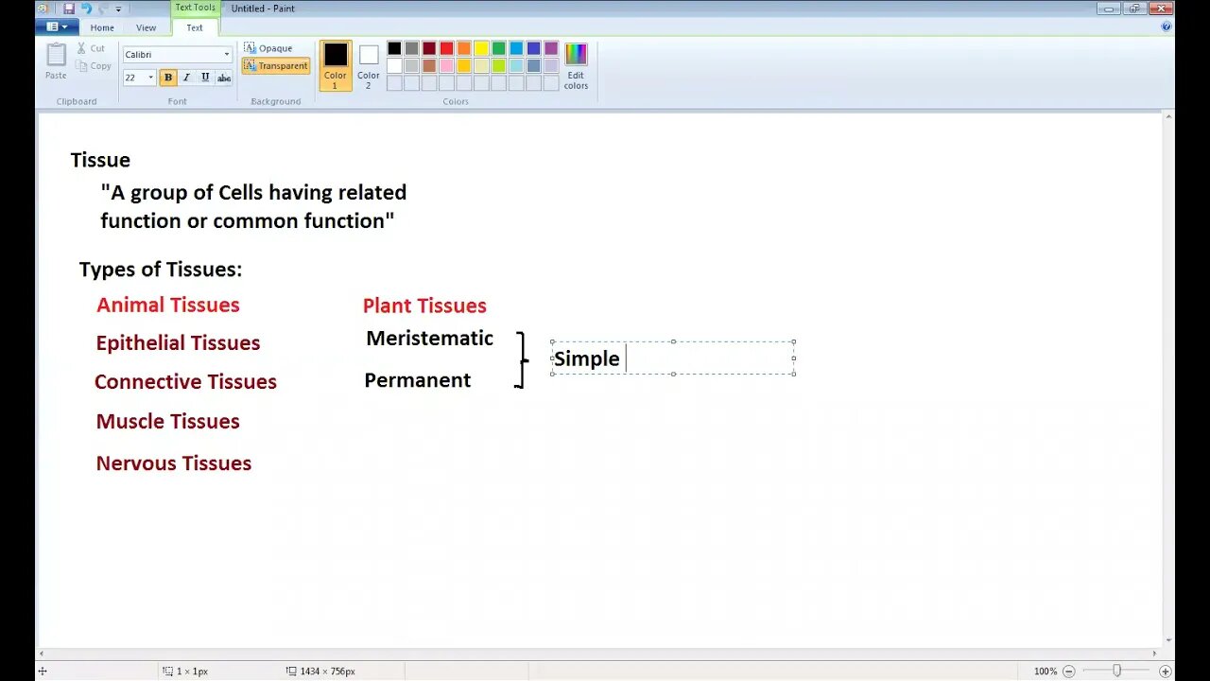Select the Text ribbon tab
This screenshot has height=681, width=1210.
195,27
